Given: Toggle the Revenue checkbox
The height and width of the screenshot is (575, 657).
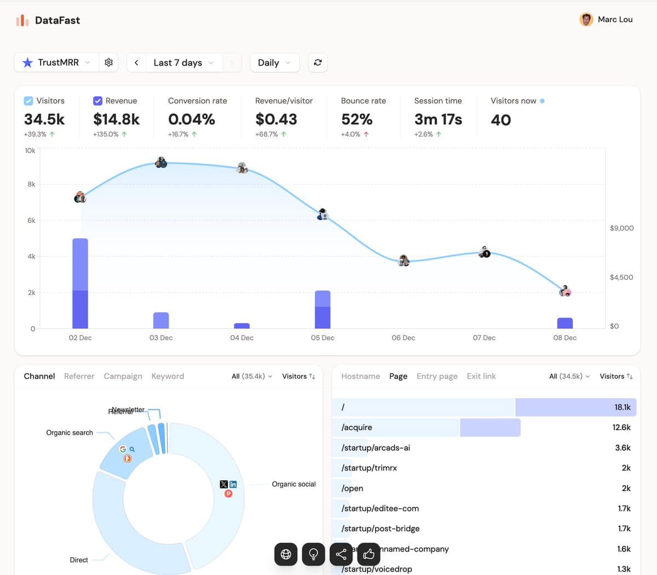Looking at the screenshot, I should pyautogui.click(x=97, y=101).
